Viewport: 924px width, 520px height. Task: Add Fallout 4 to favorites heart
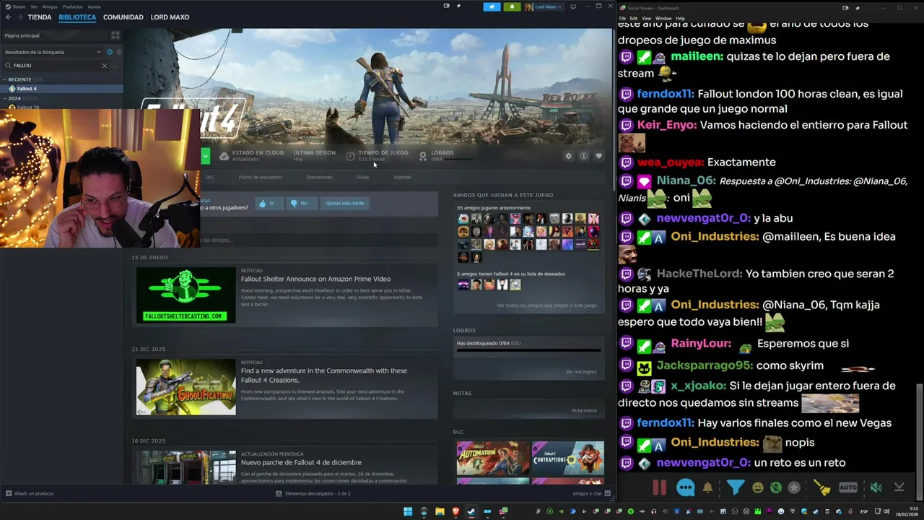(598, 156)
